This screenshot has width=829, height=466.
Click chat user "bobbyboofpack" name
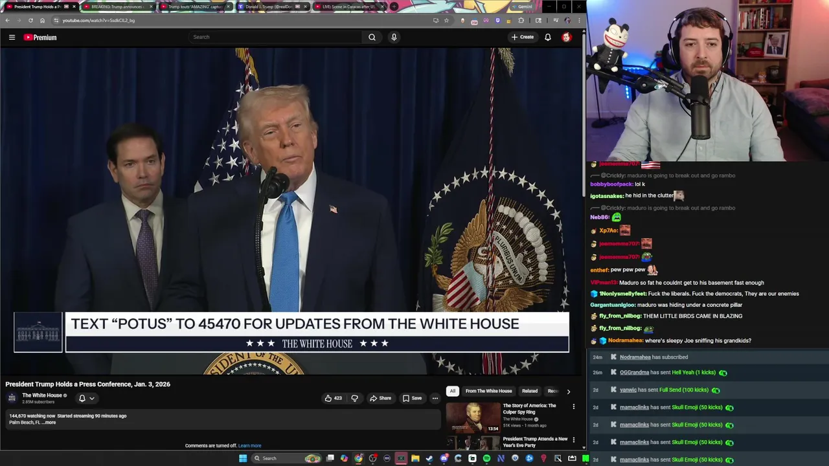[x=611, y=184]
